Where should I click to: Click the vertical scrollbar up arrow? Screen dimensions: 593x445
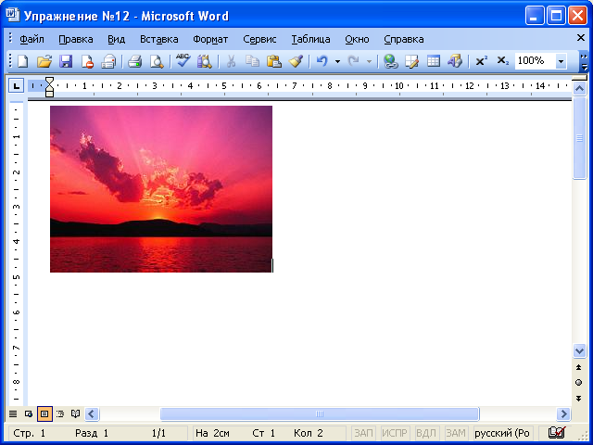[x=579, y=89]
